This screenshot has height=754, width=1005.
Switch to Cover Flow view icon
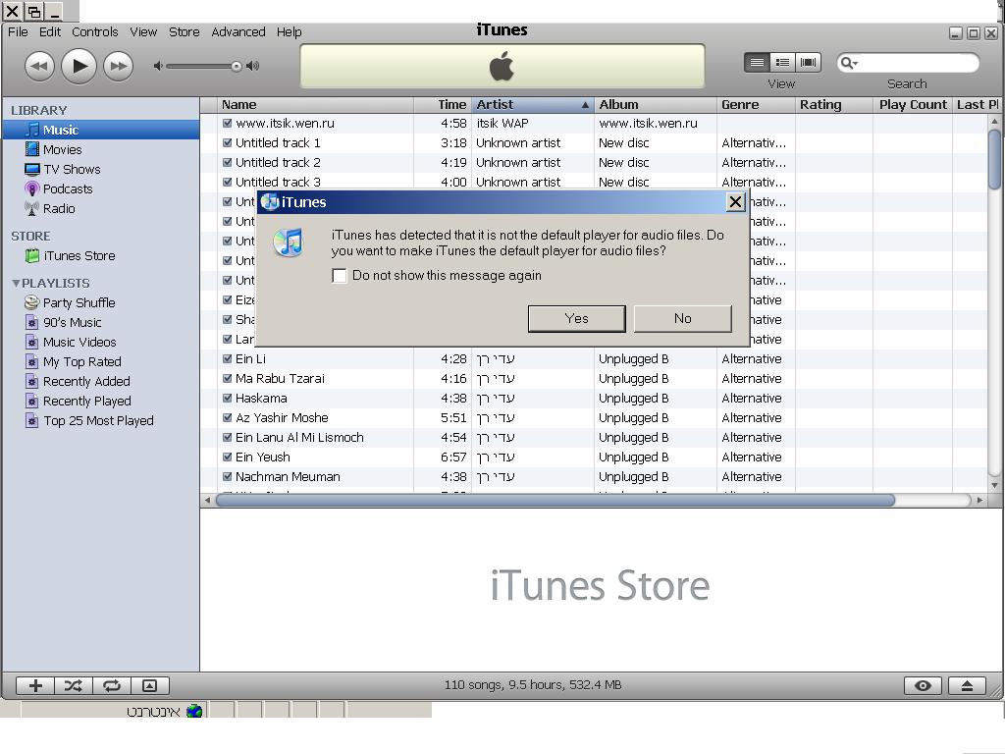pos(809,62)
